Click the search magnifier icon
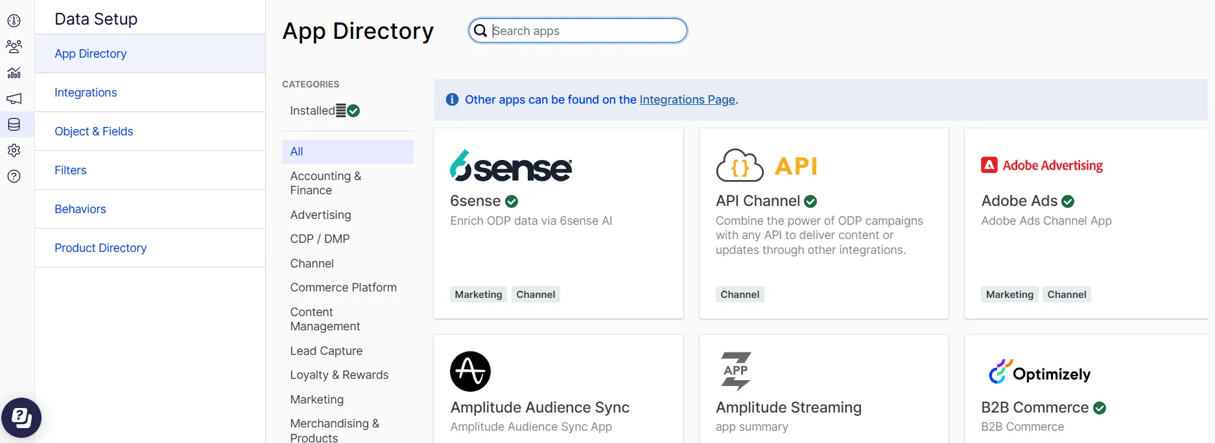Screen dimensions: 1215x443 [480, 30]
